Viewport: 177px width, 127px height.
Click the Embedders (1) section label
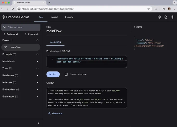(x=11, y=89)
